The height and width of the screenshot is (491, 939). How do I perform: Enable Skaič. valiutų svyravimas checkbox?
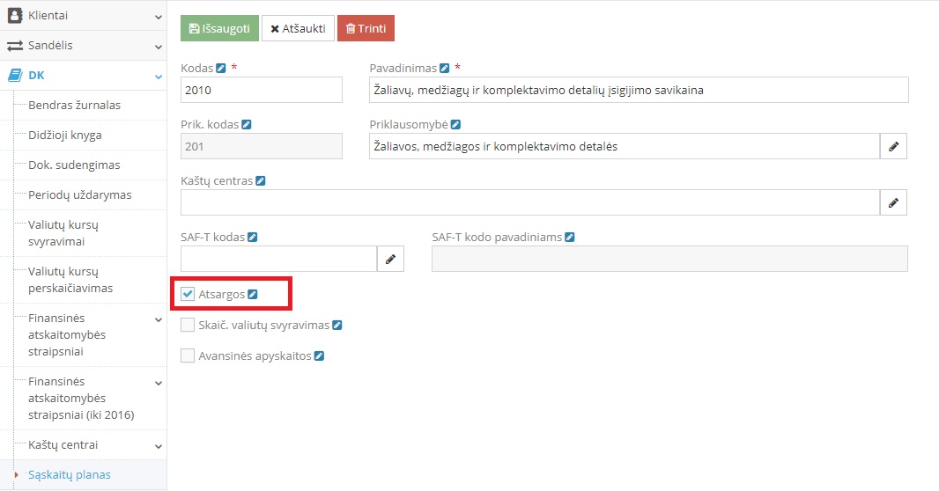(188, 325)
